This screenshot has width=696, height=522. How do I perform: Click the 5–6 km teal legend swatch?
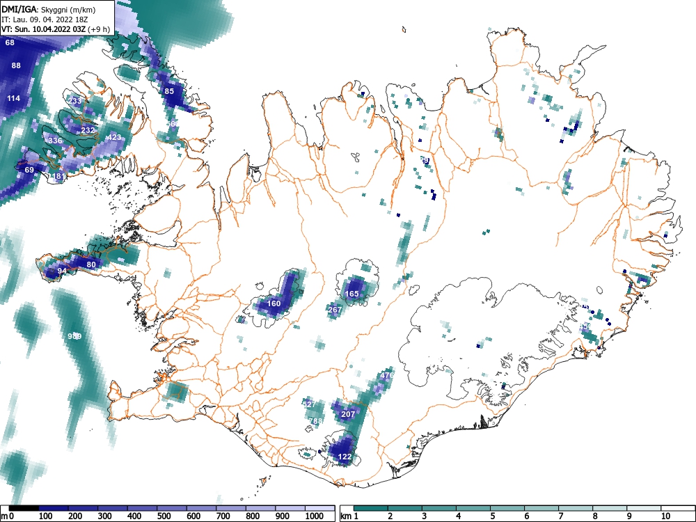tap(507, 508)
